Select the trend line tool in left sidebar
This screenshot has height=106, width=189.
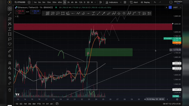pos(10,14)
